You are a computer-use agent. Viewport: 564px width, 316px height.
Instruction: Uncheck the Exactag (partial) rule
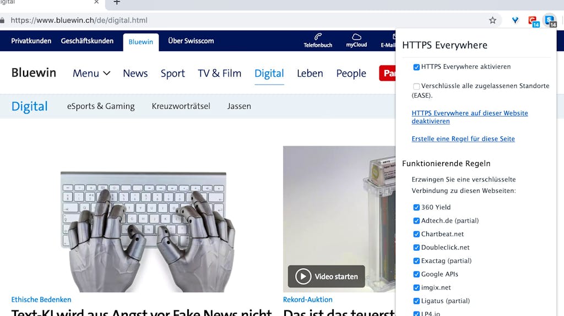tap(416, 261)
